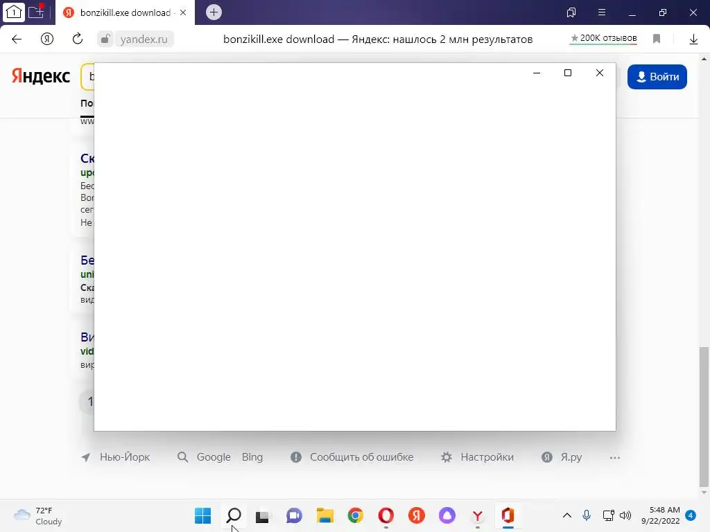Go back to the previous page

click(17, 39)
